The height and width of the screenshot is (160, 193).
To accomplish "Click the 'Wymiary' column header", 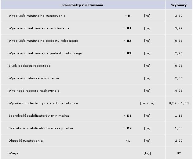I will pyautogui.click(x=179, y=5).
